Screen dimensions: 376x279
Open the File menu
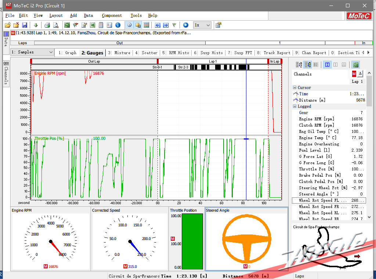10,15
